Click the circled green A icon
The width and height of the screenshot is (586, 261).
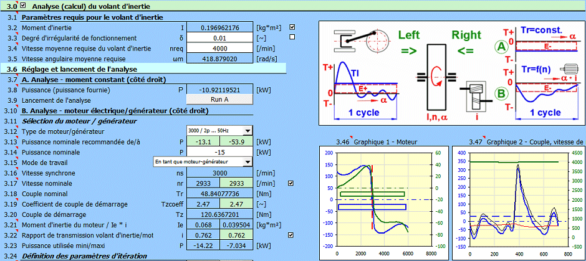pos(500,46)
